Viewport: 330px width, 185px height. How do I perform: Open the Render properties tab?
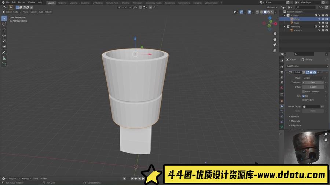coord(282,67)
